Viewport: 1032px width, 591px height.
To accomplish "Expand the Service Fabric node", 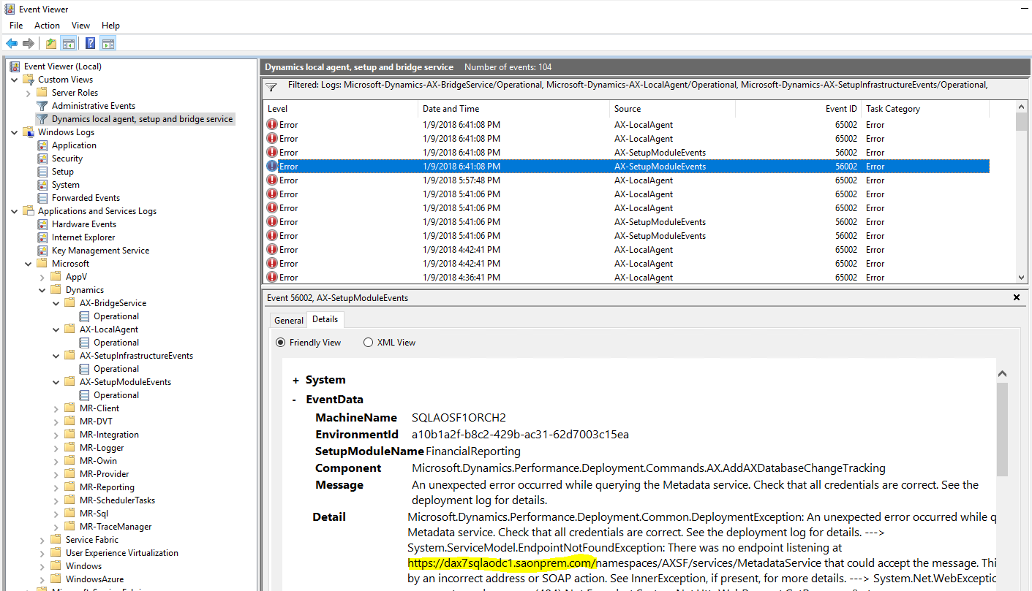I will coord(42,540).
